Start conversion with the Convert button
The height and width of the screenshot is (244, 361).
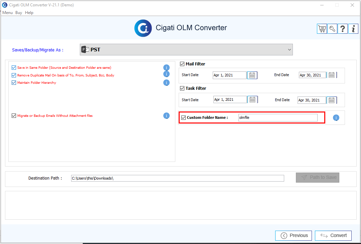pos(333,235)
